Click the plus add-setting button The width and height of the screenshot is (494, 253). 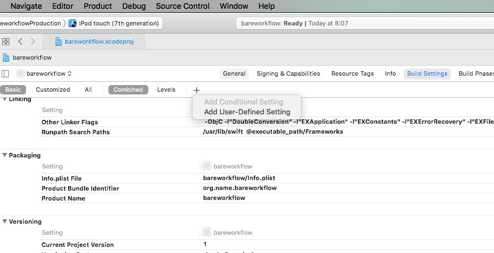196,90
